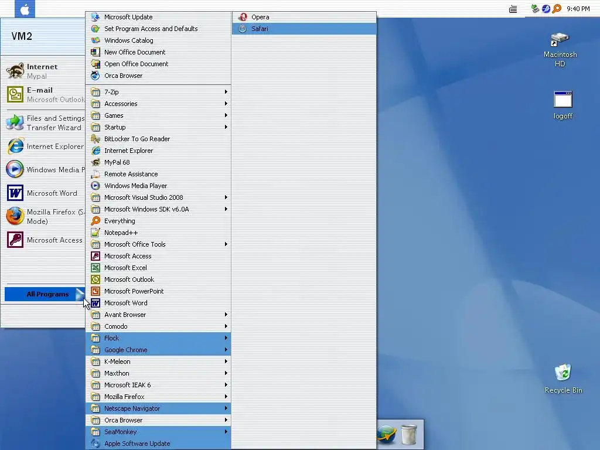
Task: Open the Google Chrome folder entry
Action: [158, 350]
